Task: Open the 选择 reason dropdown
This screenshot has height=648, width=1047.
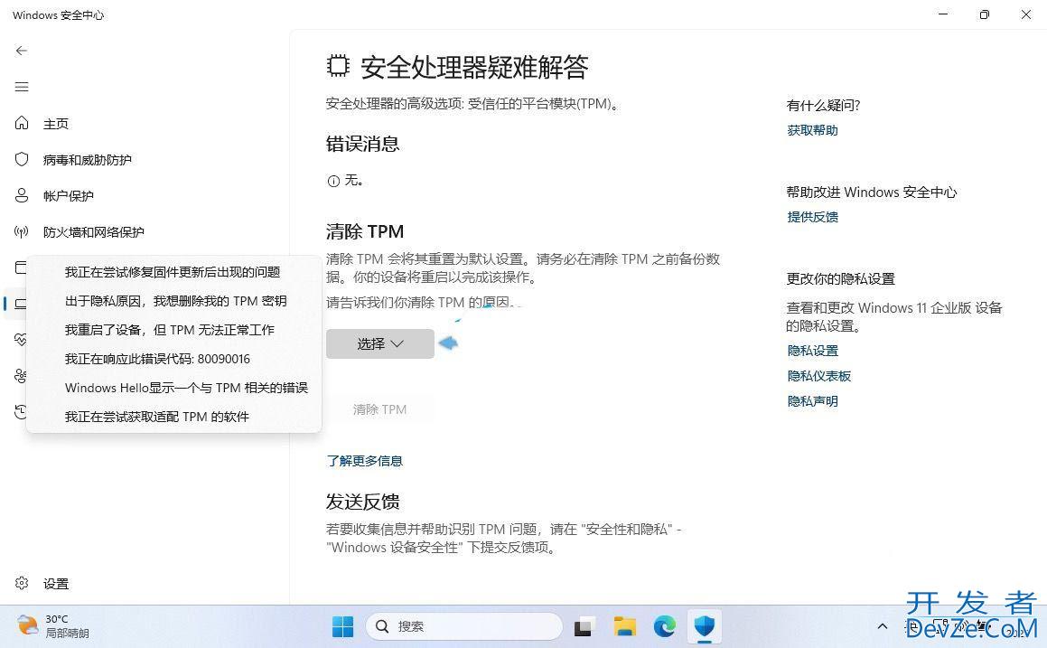Action: coord(380,344)
